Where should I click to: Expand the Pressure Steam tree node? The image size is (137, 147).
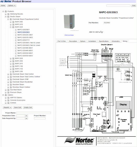pyautogui.click(x=6, y=92)
